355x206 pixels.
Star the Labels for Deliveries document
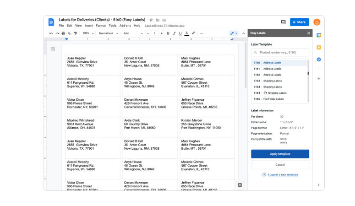pyautogui.click(x=151, y=20)
